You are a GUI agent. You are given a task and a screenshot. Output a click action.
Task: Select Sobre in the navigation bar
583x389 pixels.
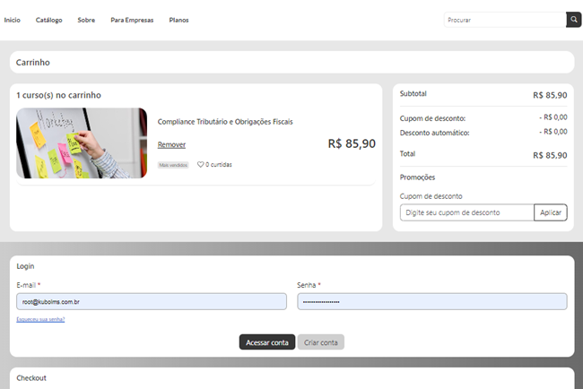(x=86, y=20)
